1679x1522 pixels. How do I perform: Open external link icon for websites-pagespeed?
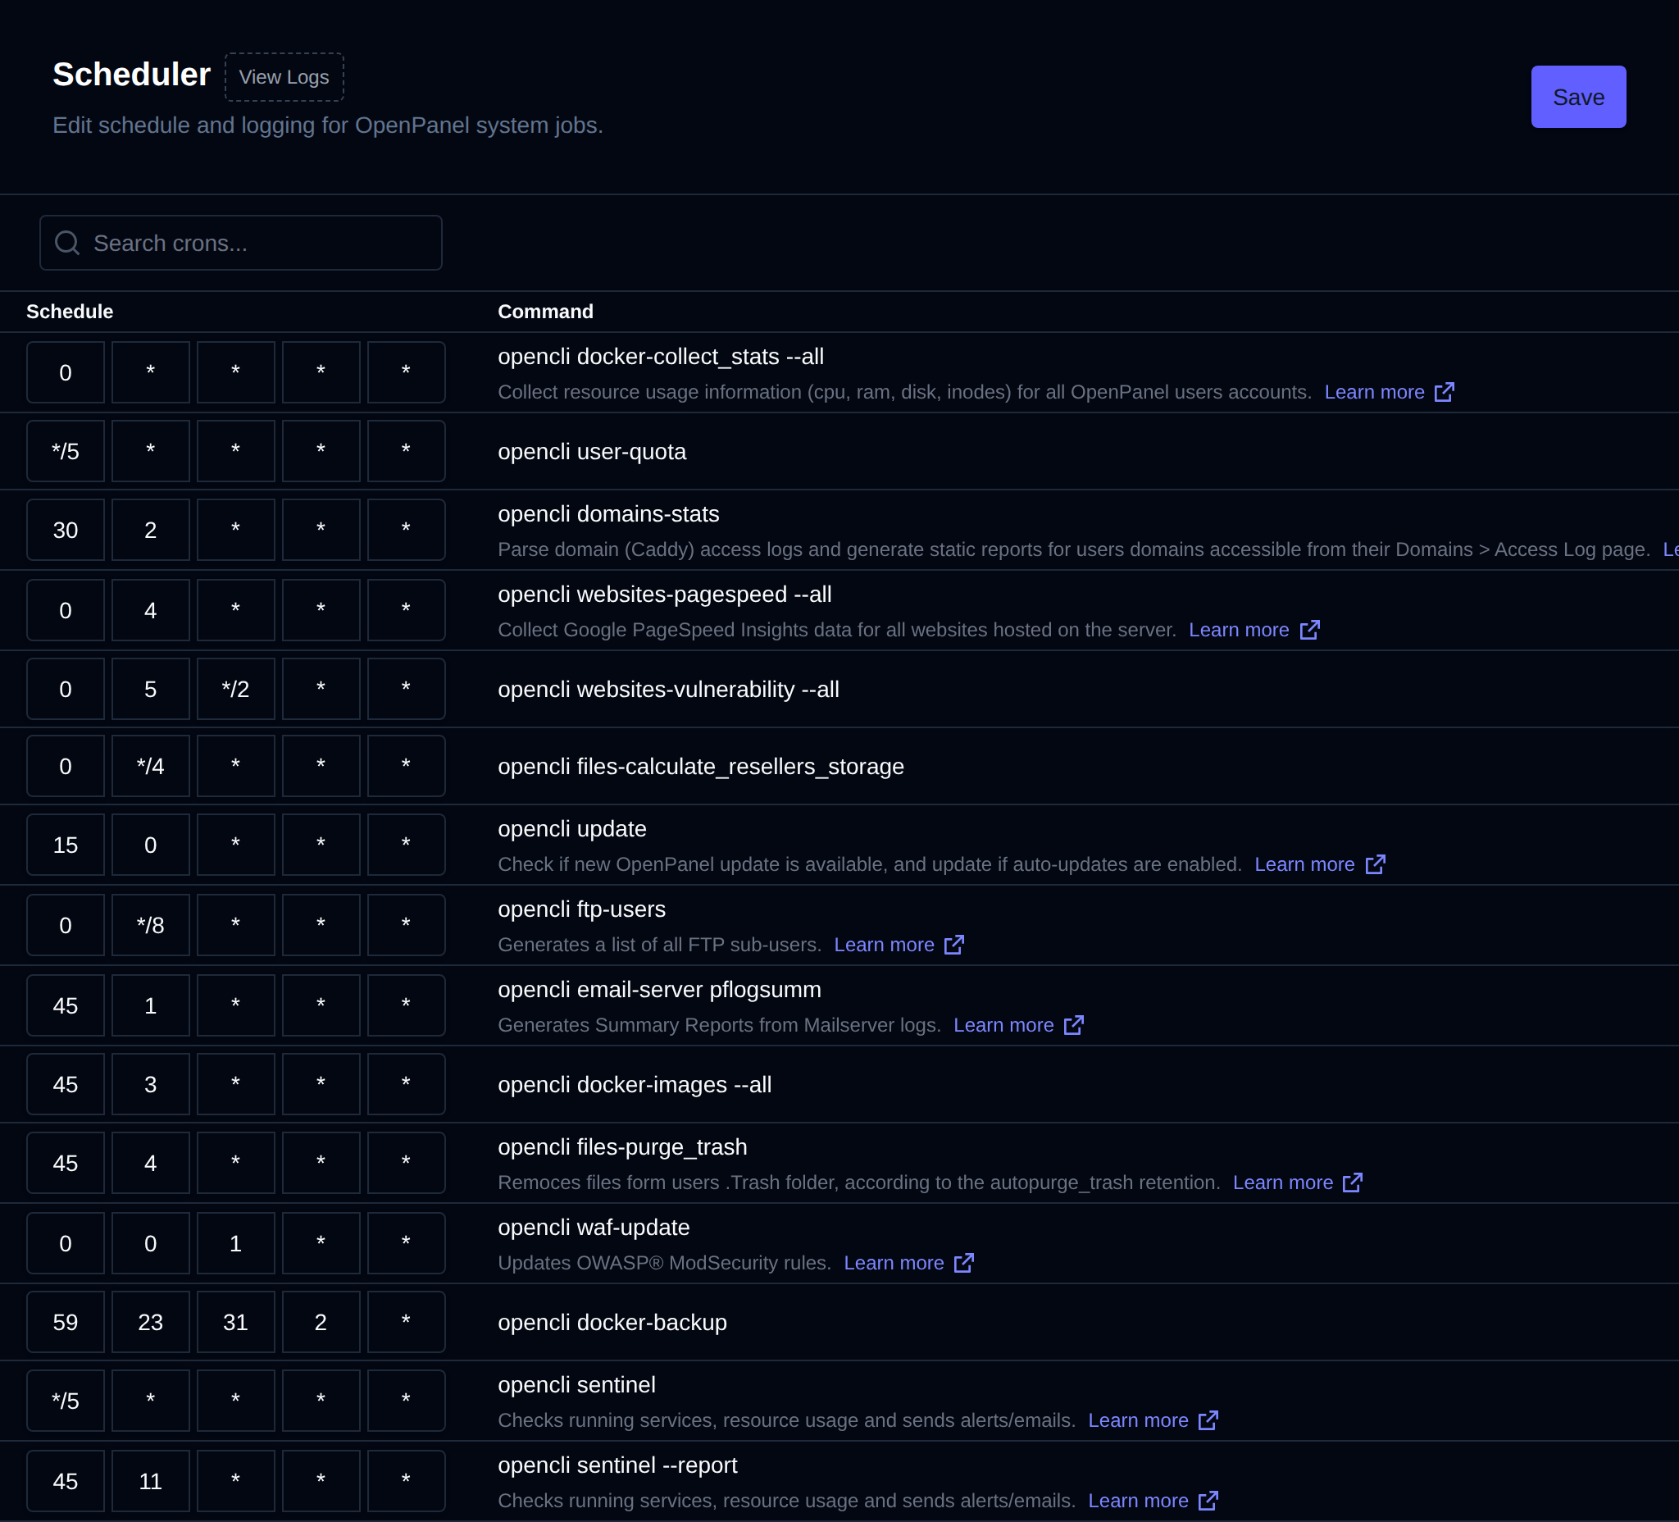[1309, 630]
